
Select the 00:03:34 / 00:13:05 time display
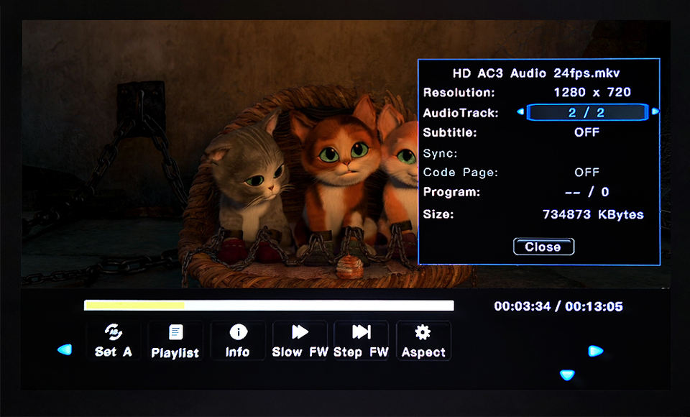point(558,306)
